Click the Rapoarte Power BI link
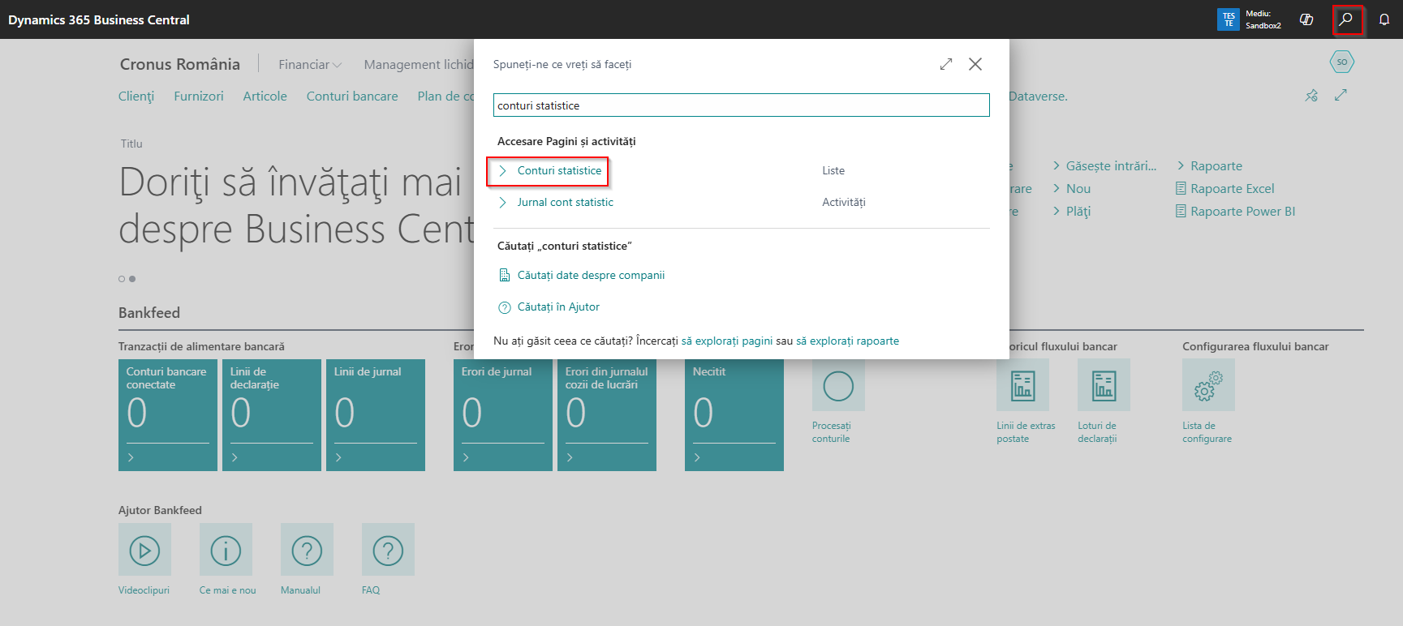The height and width of the screenshot is (626, 1403). 1243,212
